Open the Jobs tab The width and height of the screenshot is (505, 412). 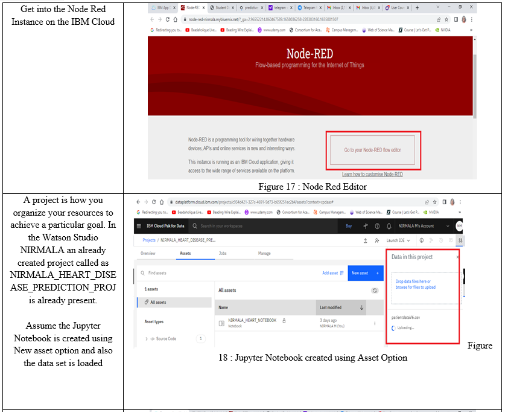click(x=223, y=253)
